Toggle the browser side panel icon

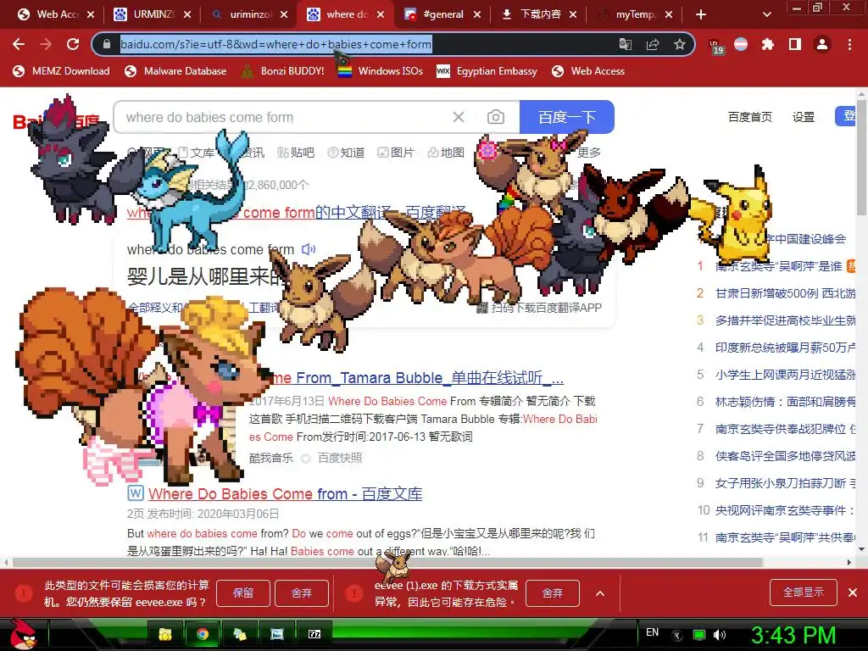pos(795,44)
